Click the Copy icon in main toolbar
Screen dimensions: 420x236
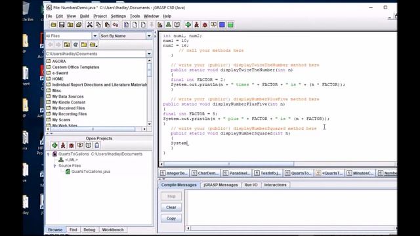(x=98, y=25)
